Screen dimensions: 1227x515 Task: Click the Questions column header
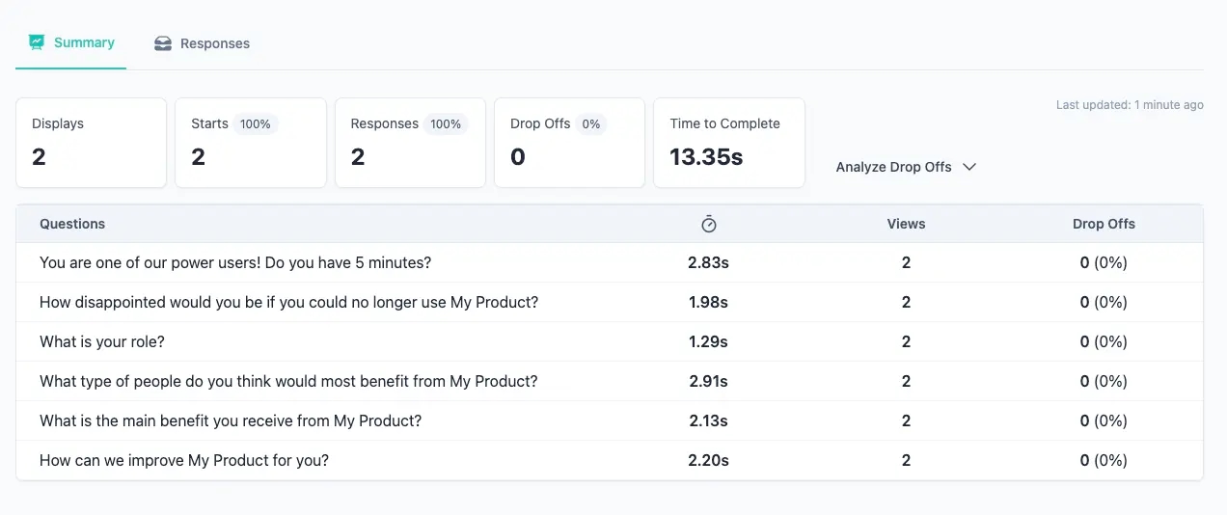[72, 224]
